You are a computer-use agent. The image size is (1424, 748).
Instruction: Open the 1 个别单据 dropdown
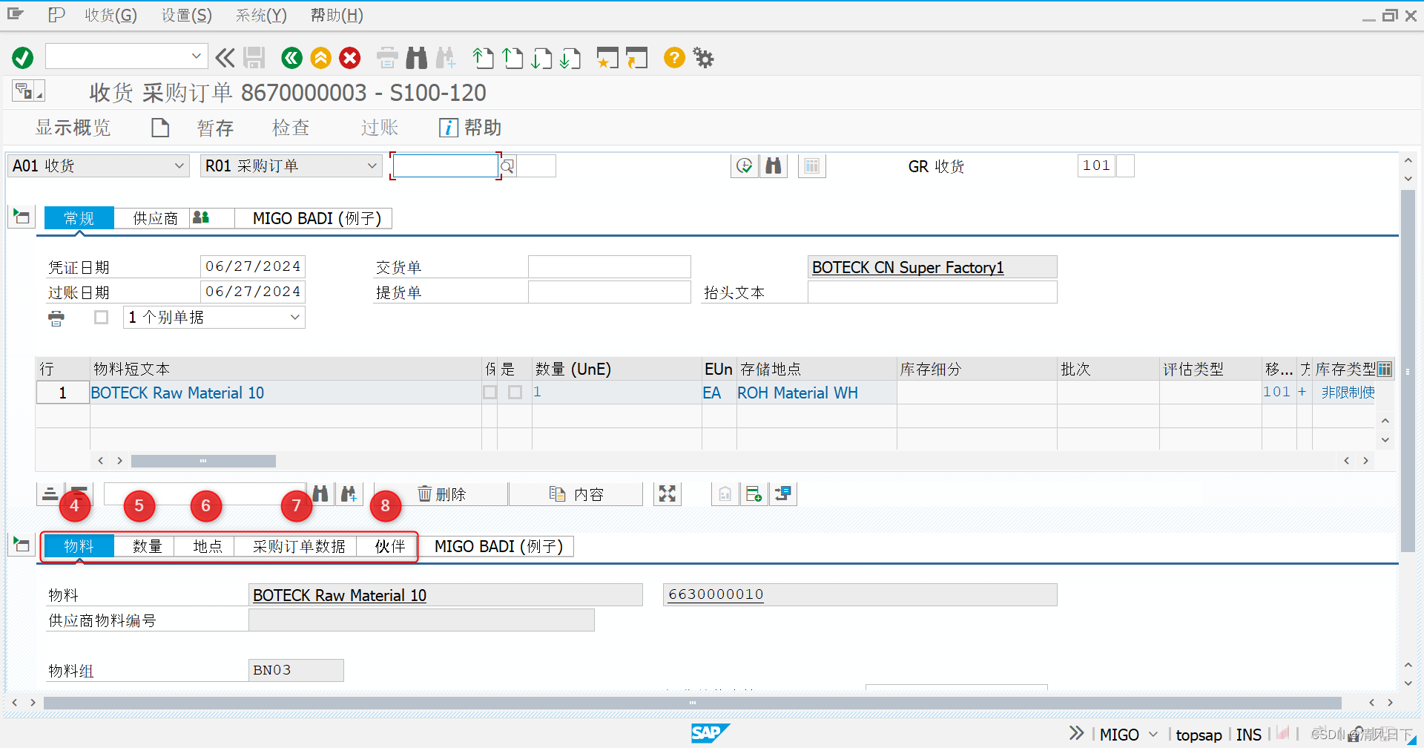pyautogui.click(x=214, y=318)
